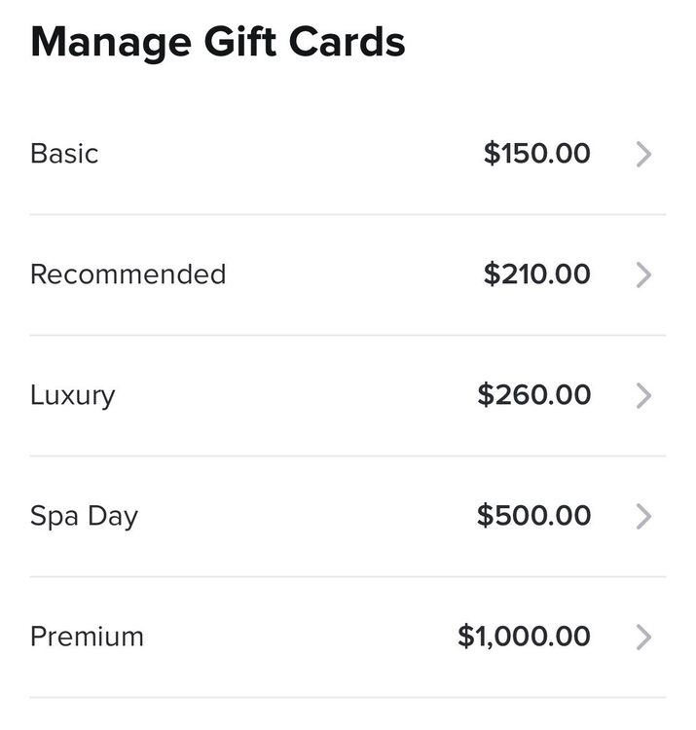
Task: Select the Premium gift card label
Action: pos(87,637)
